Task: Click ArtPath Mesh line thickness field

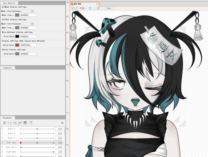Action: (28, 24)
